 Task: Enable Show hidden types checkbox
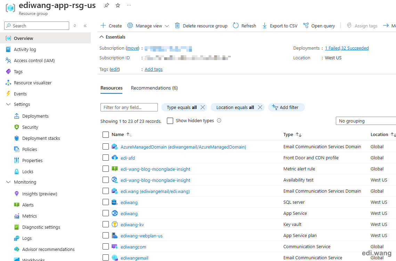[170, 121]
